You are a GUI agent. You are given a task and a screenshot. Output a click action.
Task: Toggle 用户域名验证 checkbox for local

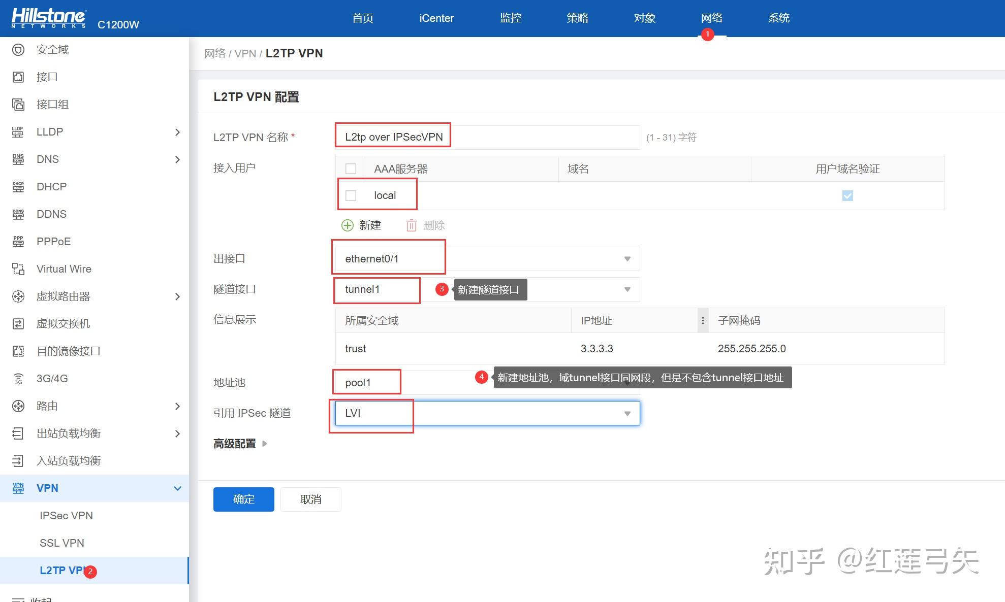coord(847,195)
